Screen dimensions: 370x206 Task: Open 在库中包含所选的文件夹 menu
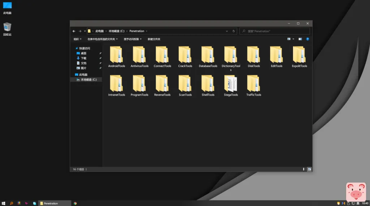point(103,39)
